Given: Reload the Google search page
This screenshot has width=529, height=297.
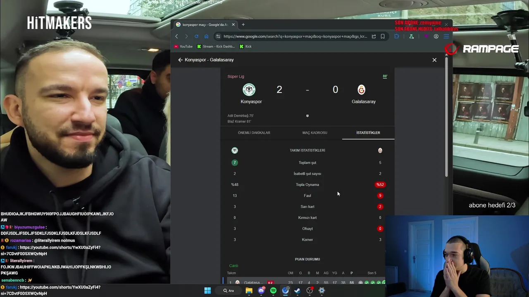Looking at the screenshot, I should pos(196,36).
